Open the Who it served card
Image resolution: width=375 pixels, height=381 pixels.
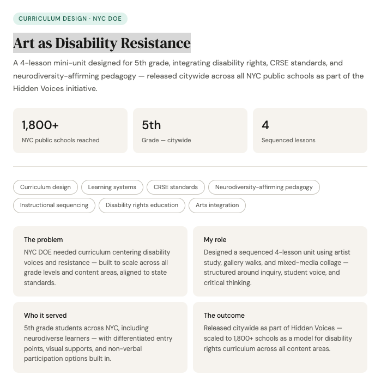point(100,337)
